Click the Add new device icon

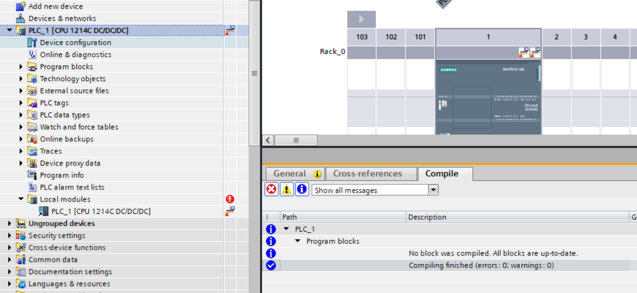pos(20,6)
